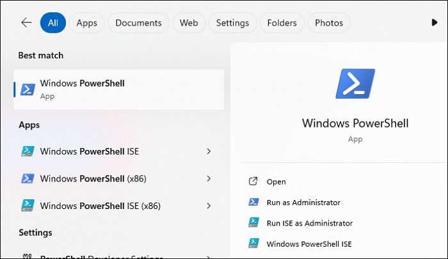This screenshot has width=448, height=259.
Task: Expand the Windows PowerShell ISE result chevron
Action: 209,151
